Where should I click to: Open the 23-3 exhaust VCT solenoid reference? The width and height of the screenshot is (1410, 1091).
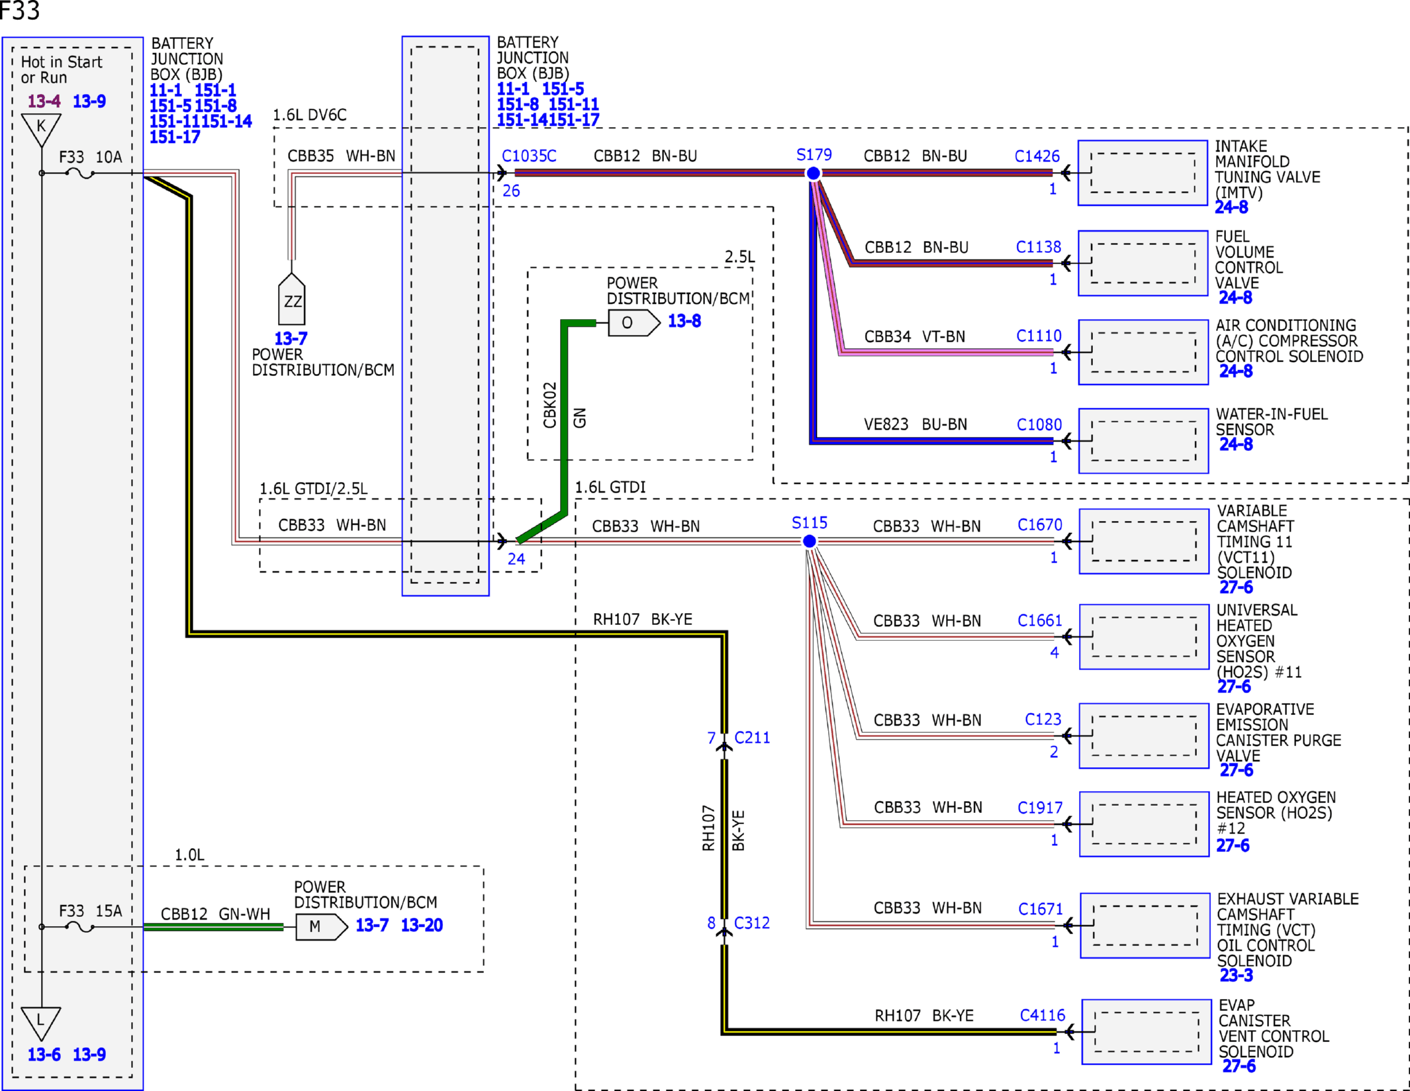tap(1236, 975)
